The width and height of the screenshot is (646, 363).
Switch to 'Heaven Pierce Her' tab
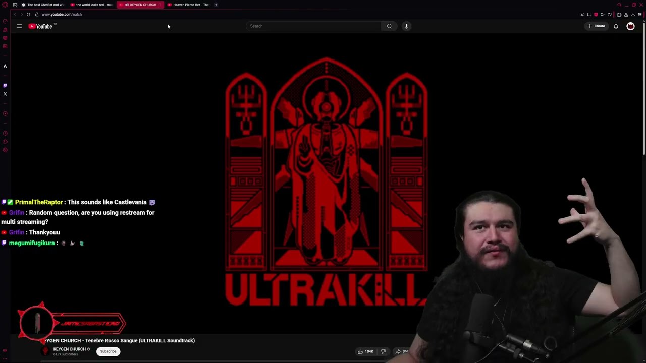point(188,5)
